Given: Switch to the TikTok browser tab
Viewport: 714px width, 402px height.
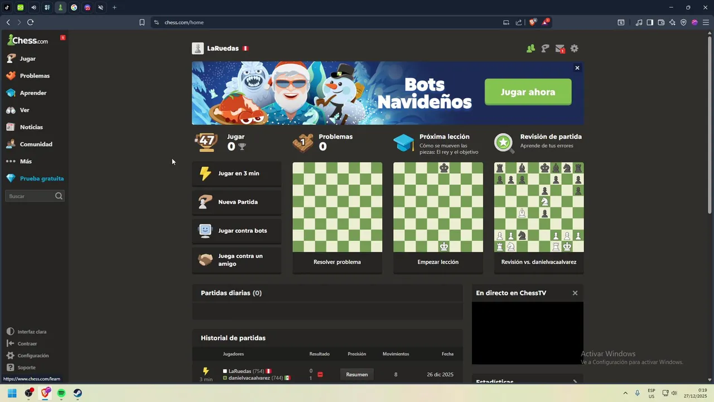Looking at the screenshot, I should tap(7, 7).
